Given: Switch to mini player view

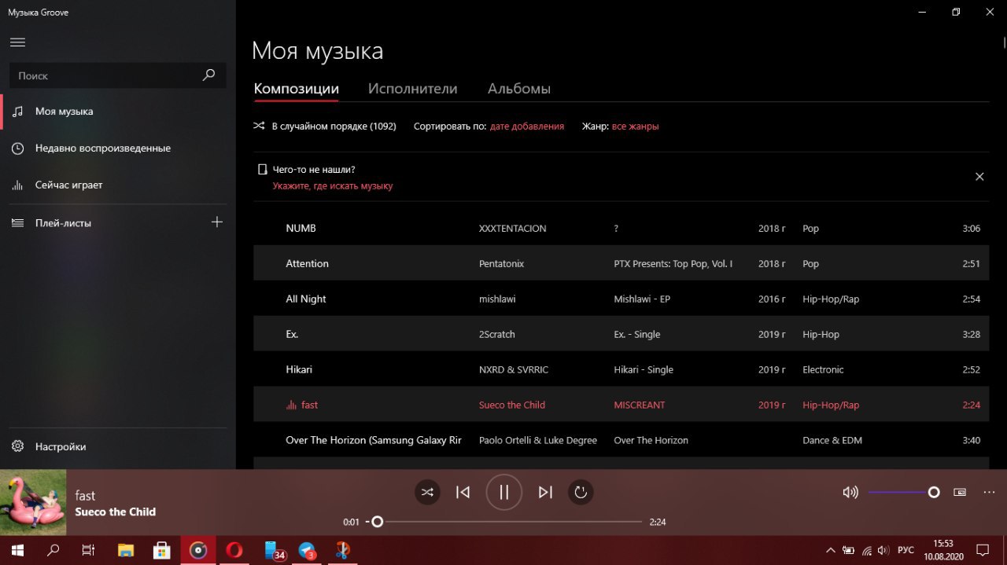Looking at the screenshot, I should 960,493.
